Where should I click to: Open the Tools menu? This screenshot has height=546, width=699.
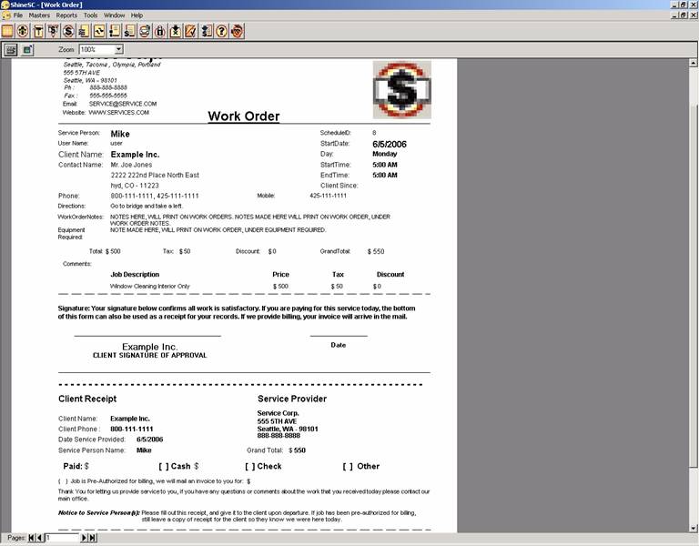tap(90, 15)
